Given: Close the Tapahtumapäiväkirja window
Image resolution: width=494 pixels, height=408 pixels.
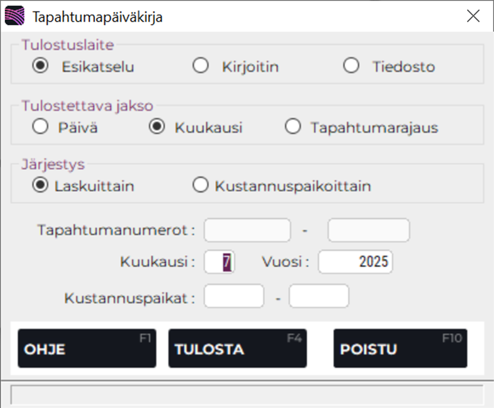Looking at the screenshot, I should (473, 16).
